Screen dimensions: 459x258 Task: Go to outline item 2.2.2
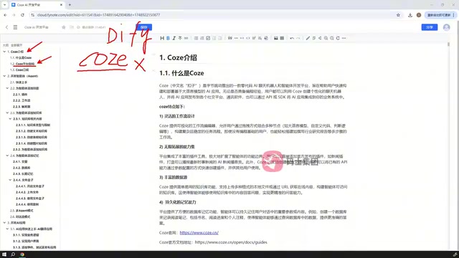click(22, 100)
